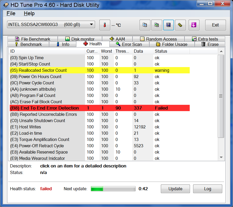Switch to the Extra tests tab
The width and height of the screenshot is (233, 207).
pos(205,39)
